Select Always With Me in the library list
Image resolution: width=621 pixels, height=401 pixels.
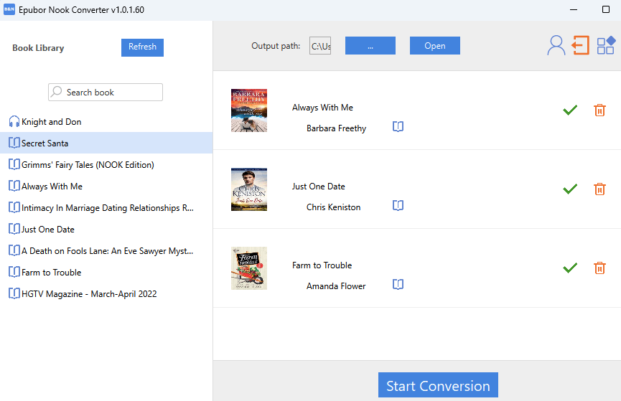point(106,186)
